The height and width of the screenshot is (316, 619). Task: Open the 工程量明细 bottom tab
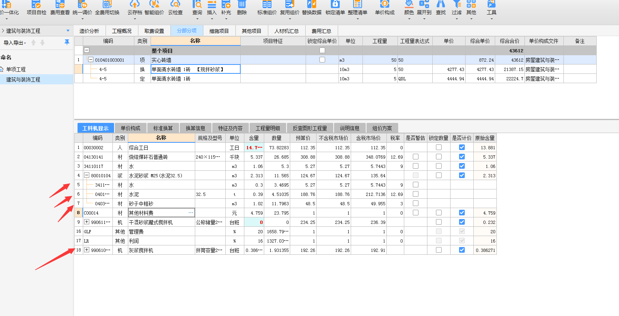click(268, 128)
